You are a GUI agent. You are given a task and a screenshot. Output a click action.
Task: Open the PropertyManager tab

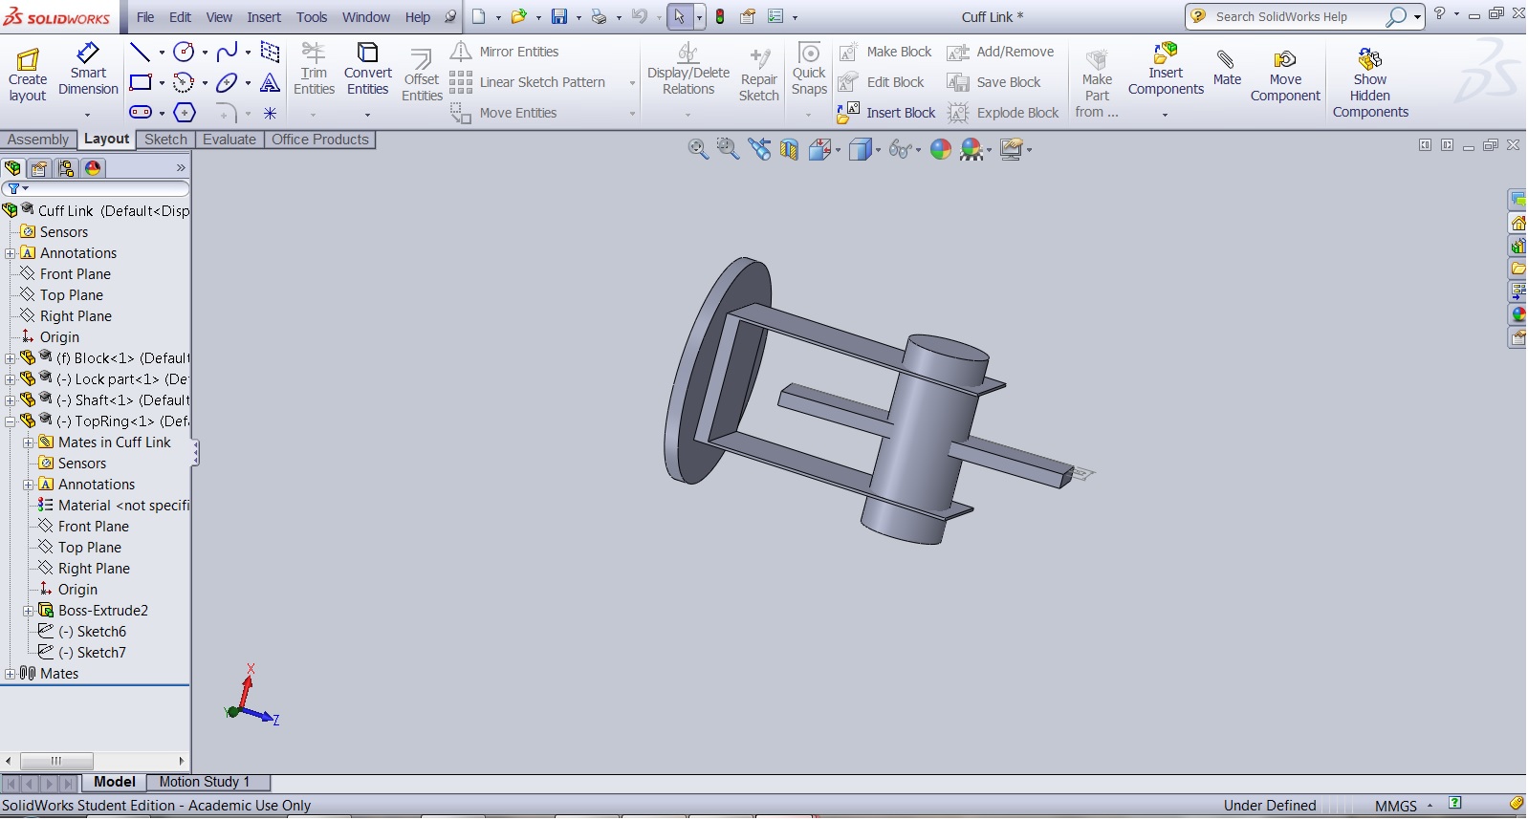pyautogui.click(x=39, y=168)
